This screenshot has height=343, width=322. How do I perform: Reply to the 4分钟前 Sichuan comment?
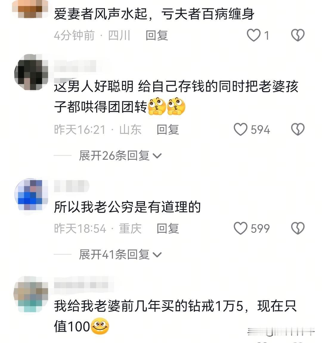(157, 35)
